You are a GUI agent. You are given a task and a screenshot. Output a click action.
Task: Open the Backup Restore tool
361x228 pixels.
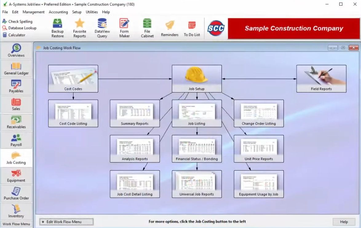coord(57,28)
